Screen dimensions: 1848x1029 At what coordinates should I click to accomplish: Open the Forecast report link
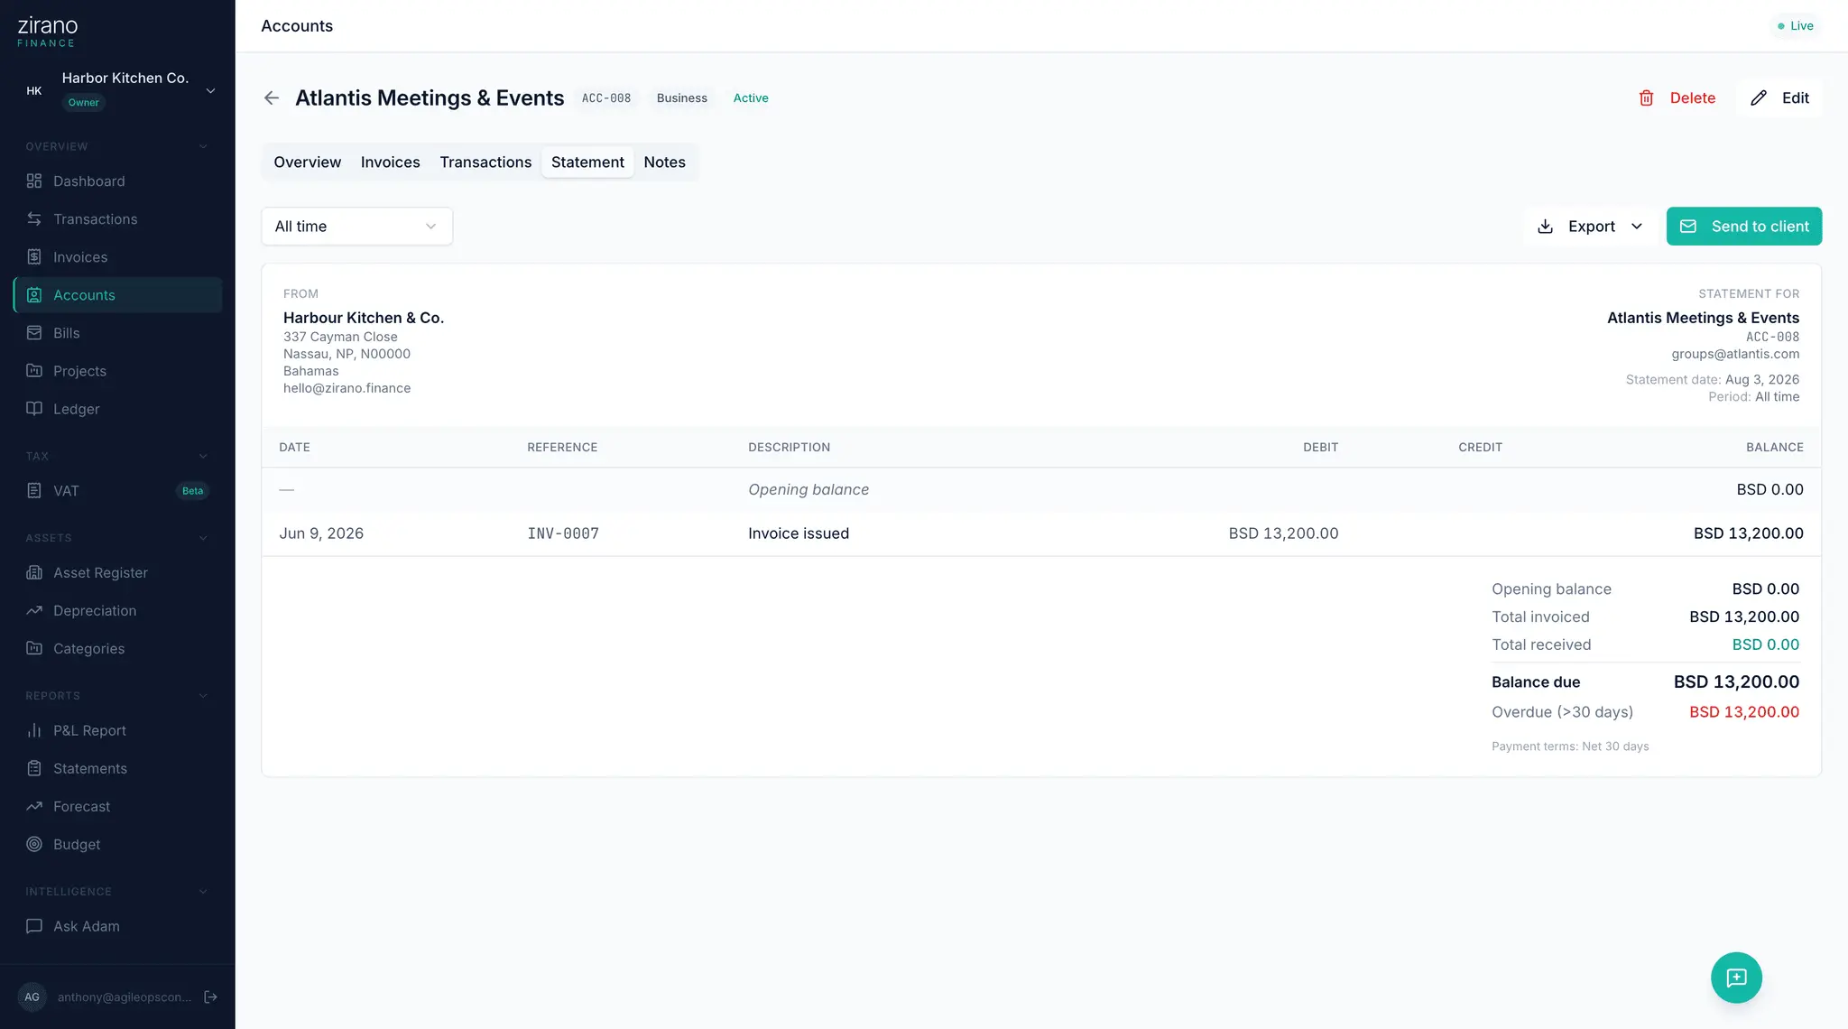click(x=117, y=807)
